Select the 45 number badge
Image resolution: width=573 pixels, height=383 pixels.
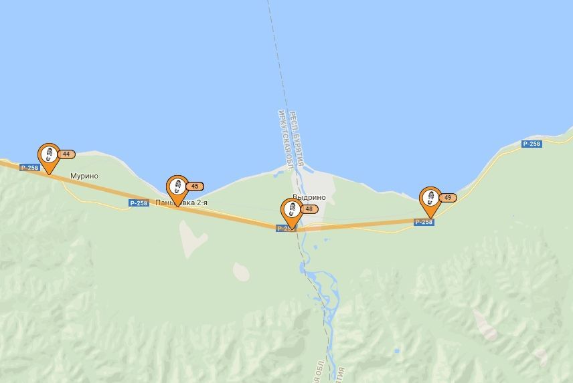[x=195, y=186]
